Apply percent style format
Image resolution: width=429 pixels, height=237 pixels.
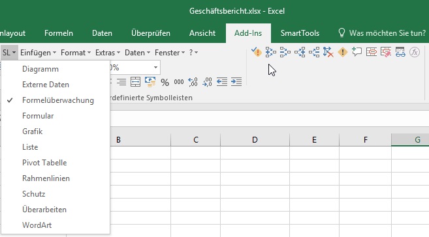[165, 82]
